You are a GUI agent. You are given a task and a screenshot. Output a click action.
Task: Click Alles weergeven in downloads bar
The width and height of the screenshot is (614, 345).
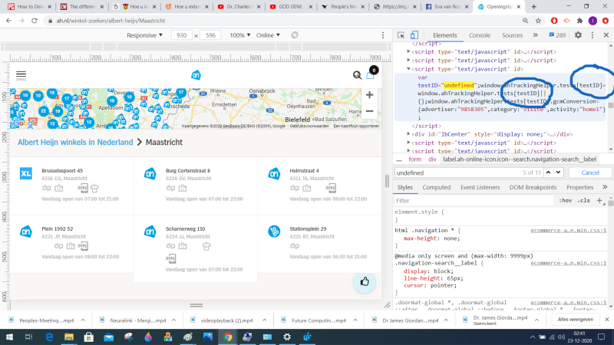pyautogui.click(x=575, y=318)
